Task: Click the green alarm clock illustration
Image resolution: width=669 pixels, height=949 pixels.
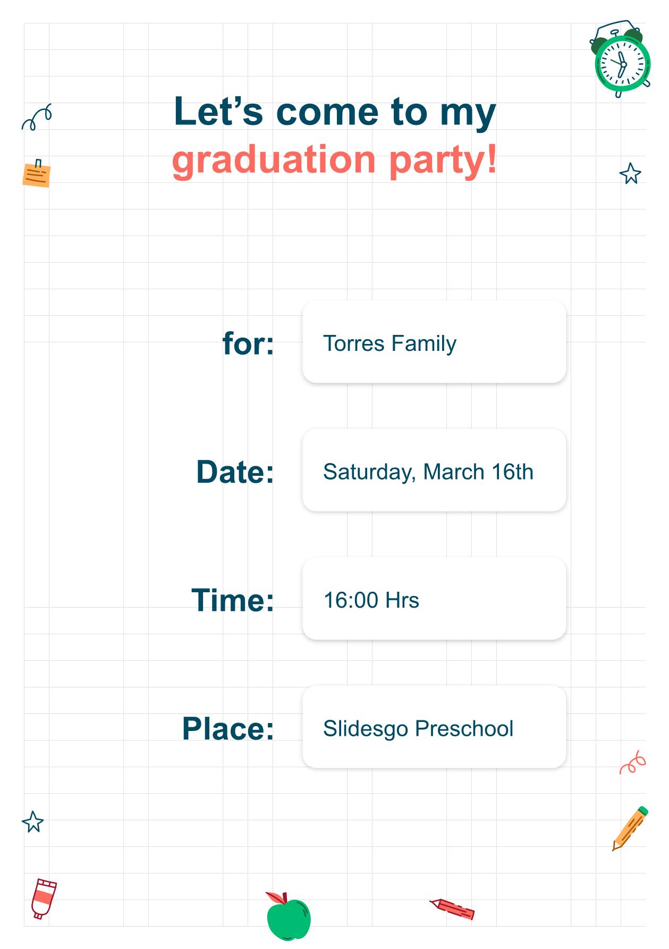Action: click(621, 59)
